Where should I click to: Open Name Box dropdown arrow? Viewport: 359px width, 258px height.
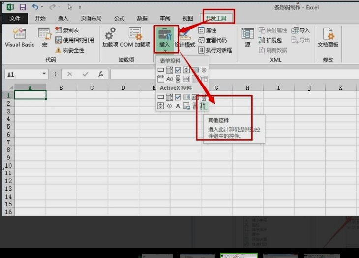point(44,74)
